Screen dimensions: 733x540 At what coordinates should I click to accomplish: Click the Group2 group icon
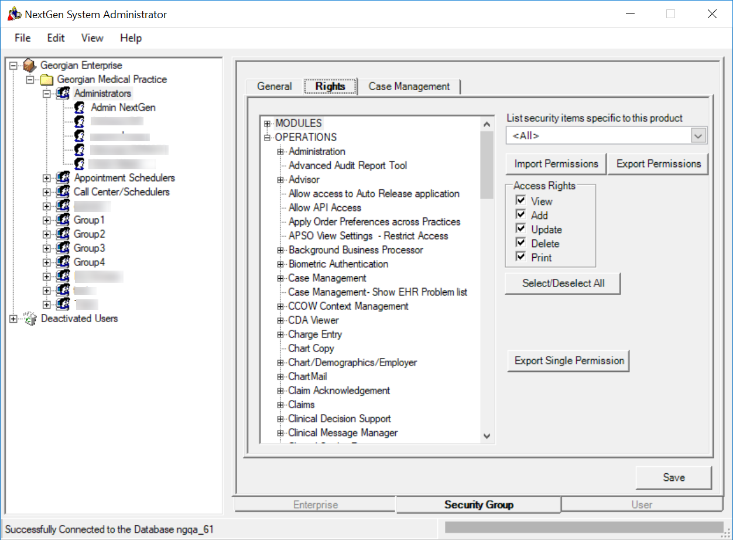coord(63,234)
